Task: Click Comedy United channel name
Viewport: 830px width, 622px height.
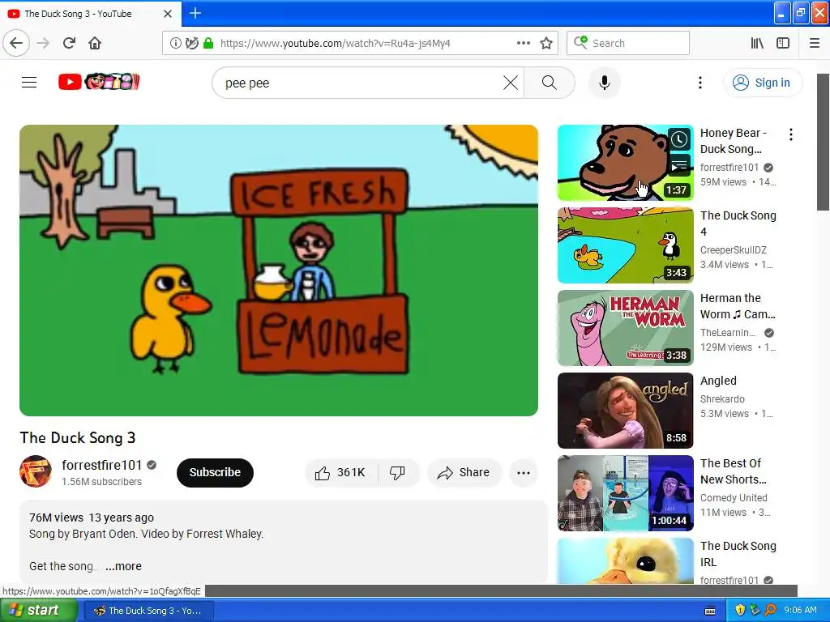Action: coord(733,498)
